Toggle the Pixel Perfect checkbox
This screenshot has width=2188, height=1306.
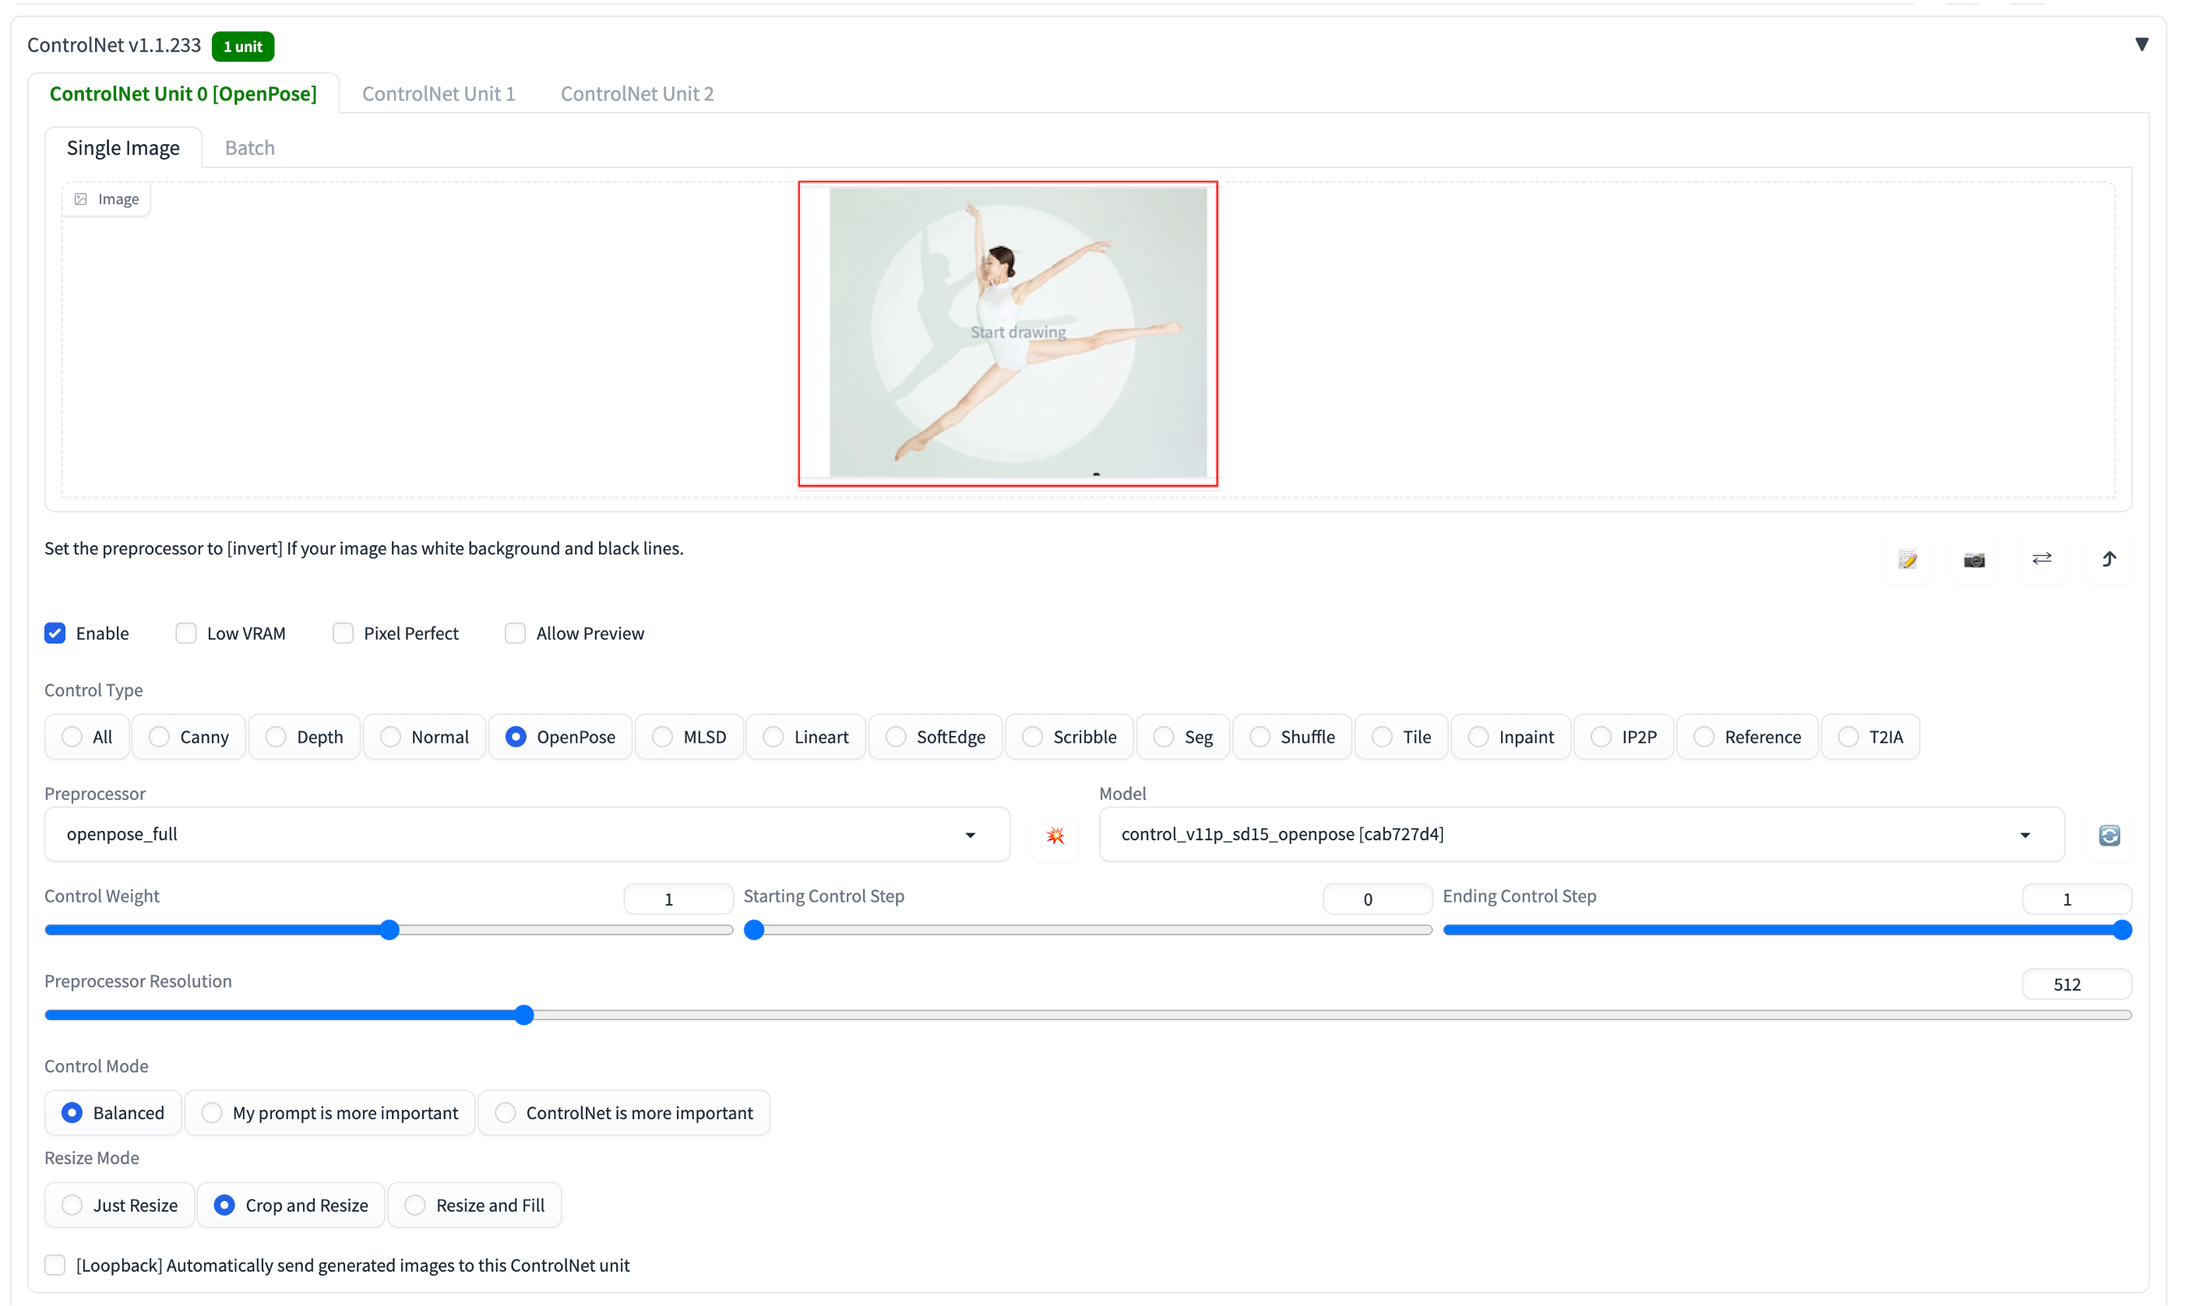coord(344,633)
